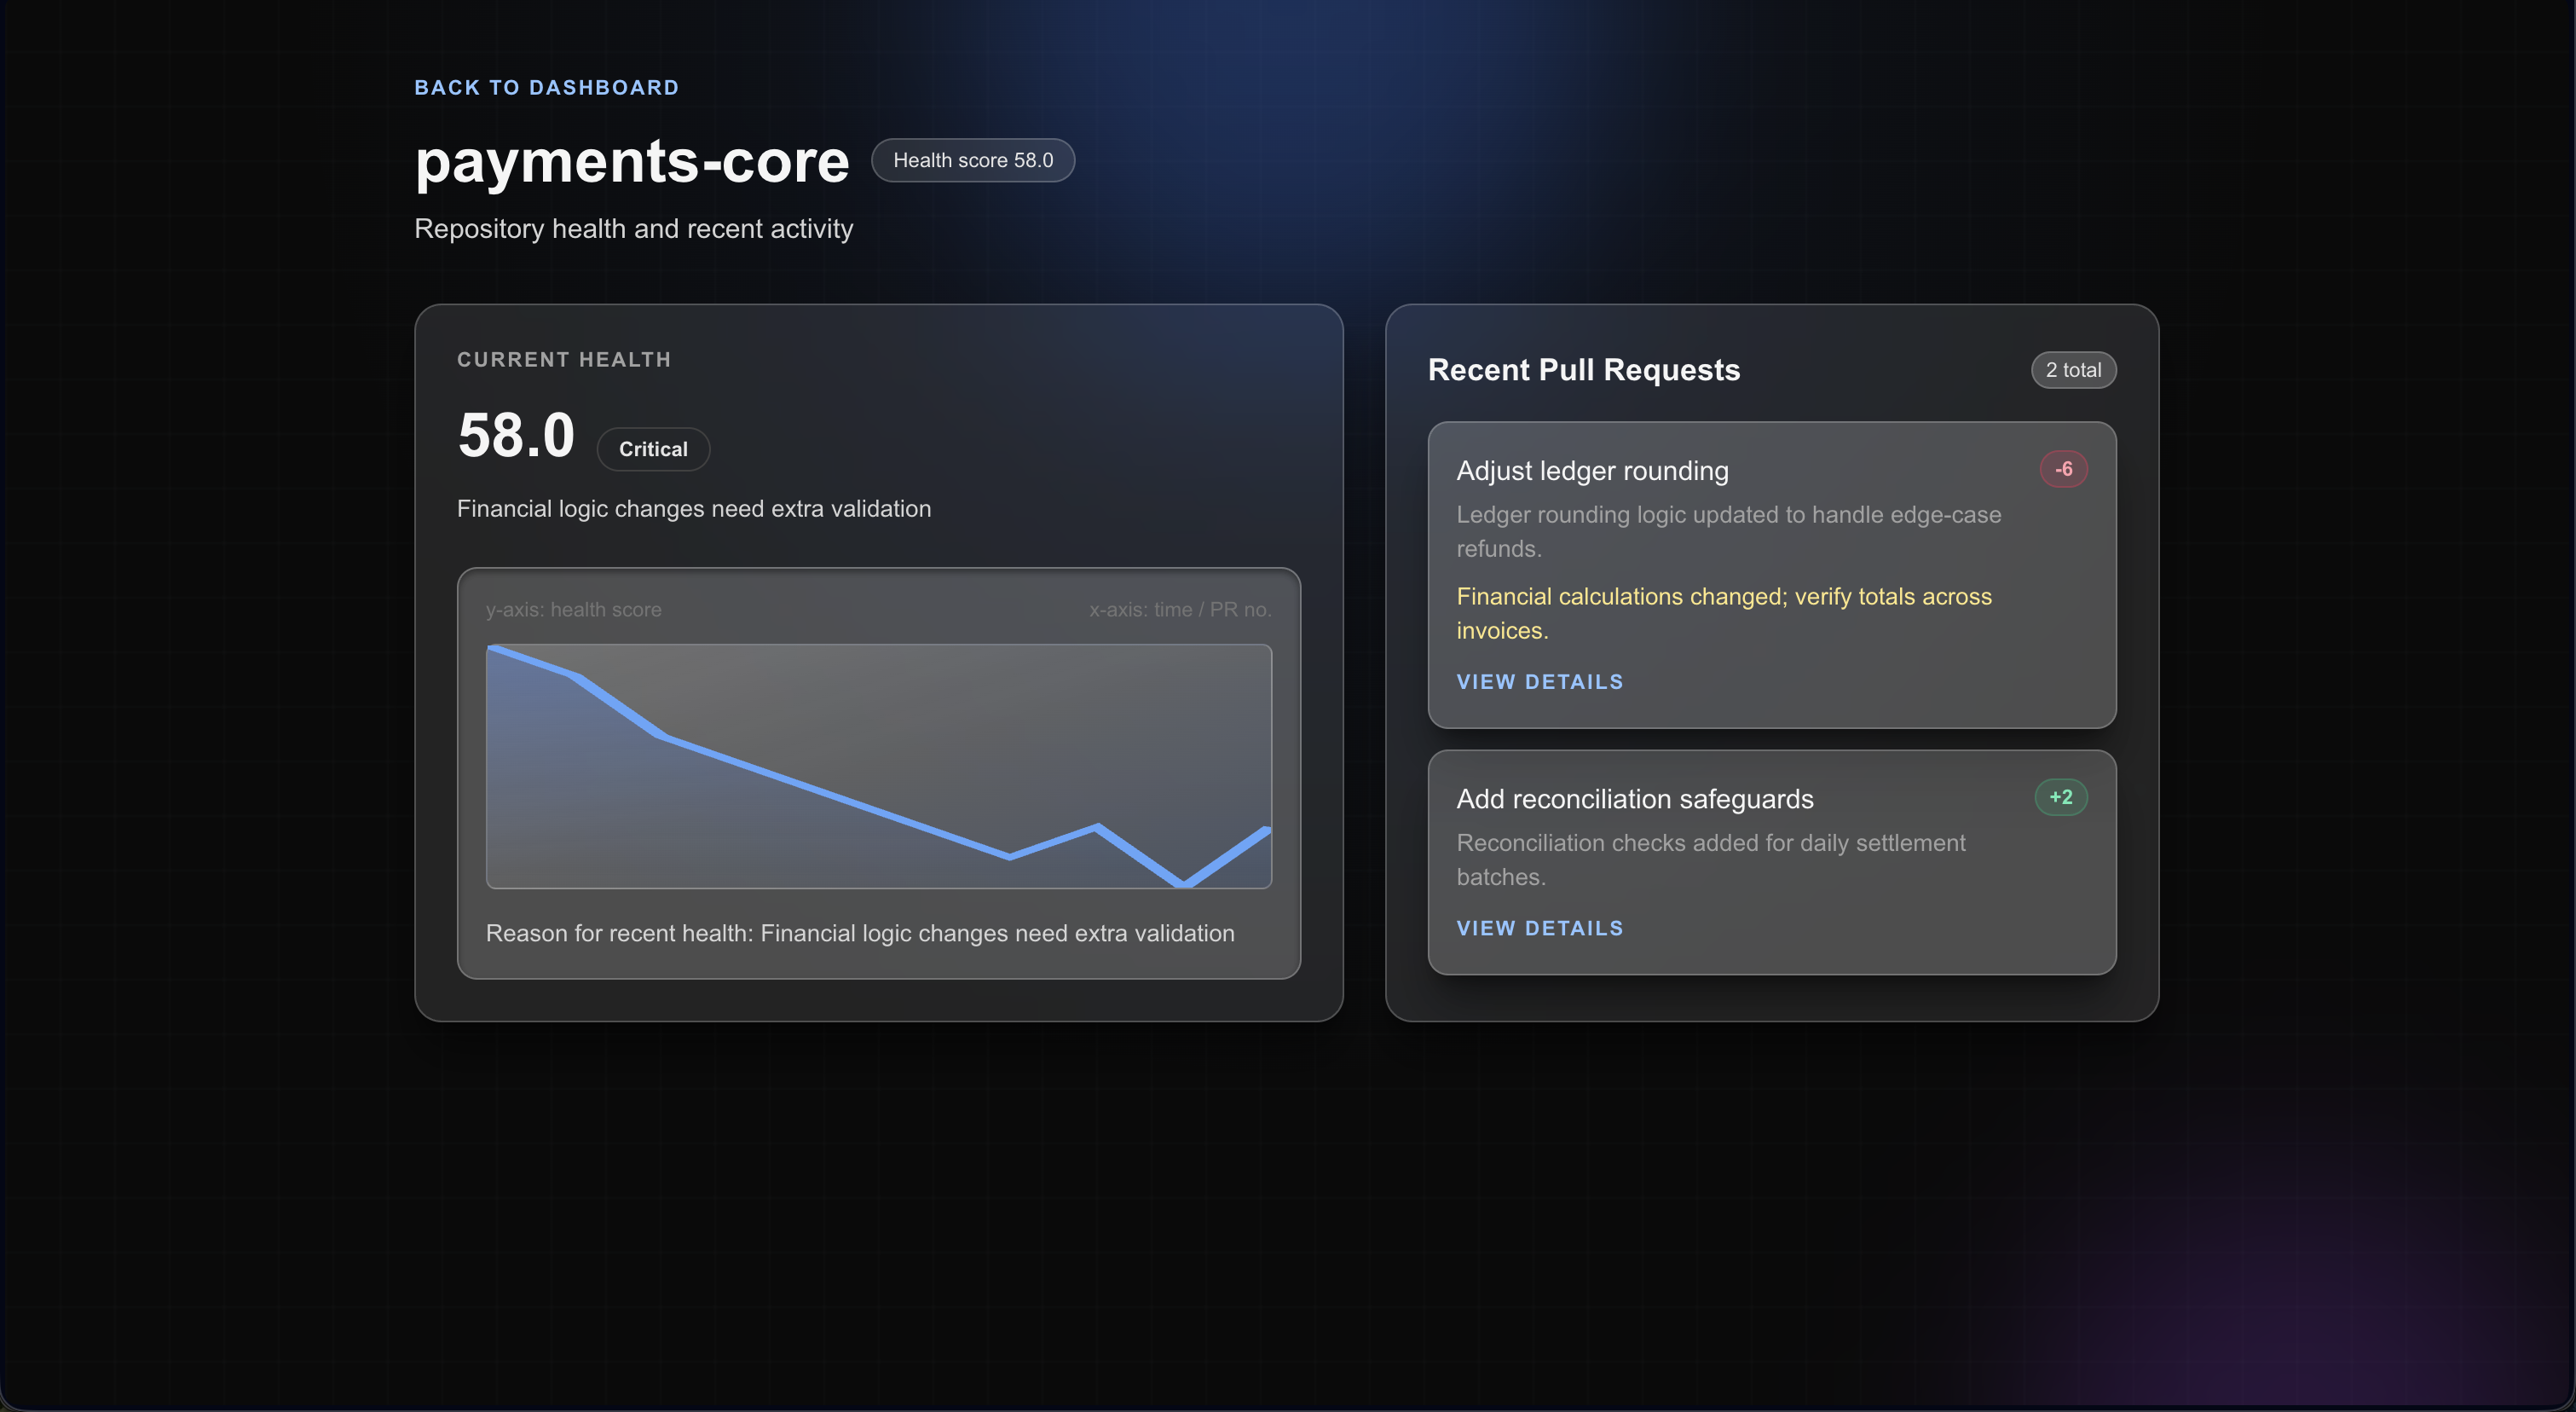Screen dimensions: 2576x1412
Task: Click the Current Health section label
Action: point(563,360)
